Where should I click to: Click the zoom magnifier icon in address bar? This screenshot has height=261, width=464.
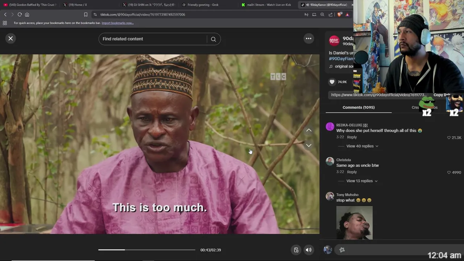click(x=322, y=14)
